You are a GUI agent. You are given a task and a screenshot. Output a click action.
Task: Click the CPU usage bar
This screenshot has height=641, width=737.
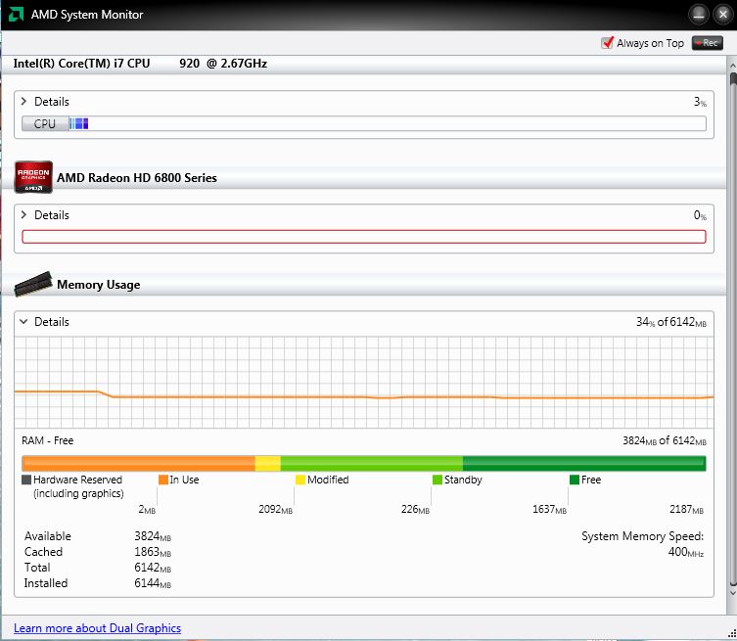pos(364,123)
